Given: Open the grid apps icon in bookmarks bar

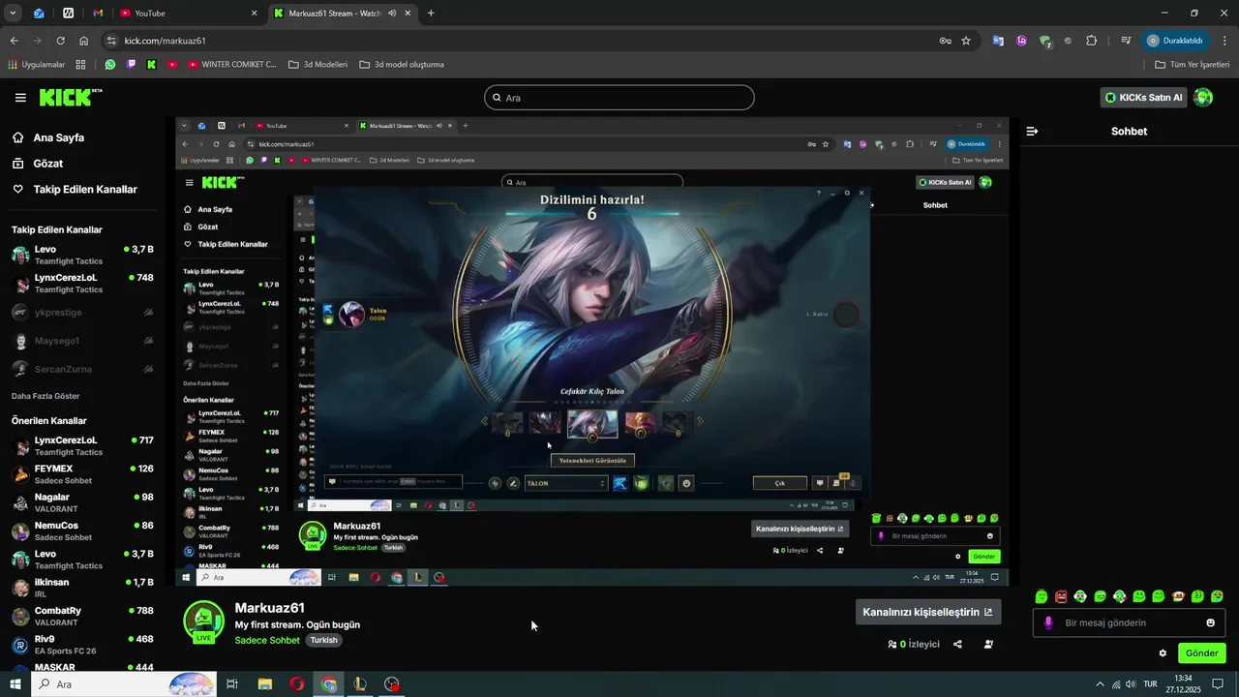Looking at the screenshot, I should pyautogui.click(x=80, y=65).
